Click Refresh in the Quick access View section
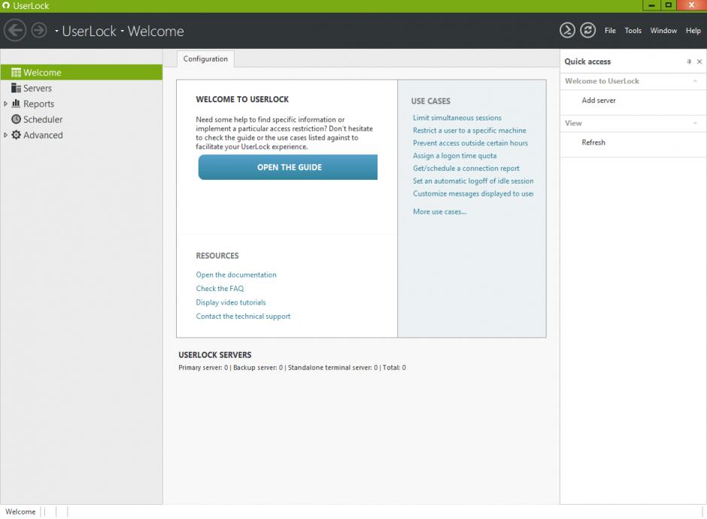This screenshot has height=519, width=707. tap(593, 142)
